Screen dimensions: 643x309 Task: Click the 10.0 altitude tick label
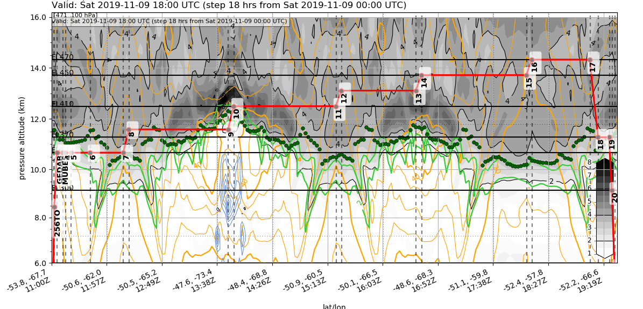[39, 170]
